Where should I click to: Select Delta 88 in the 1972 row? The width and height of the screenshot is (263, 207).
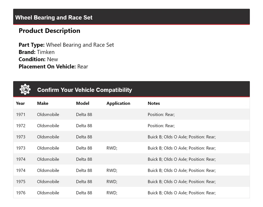[x=84, y=126]
